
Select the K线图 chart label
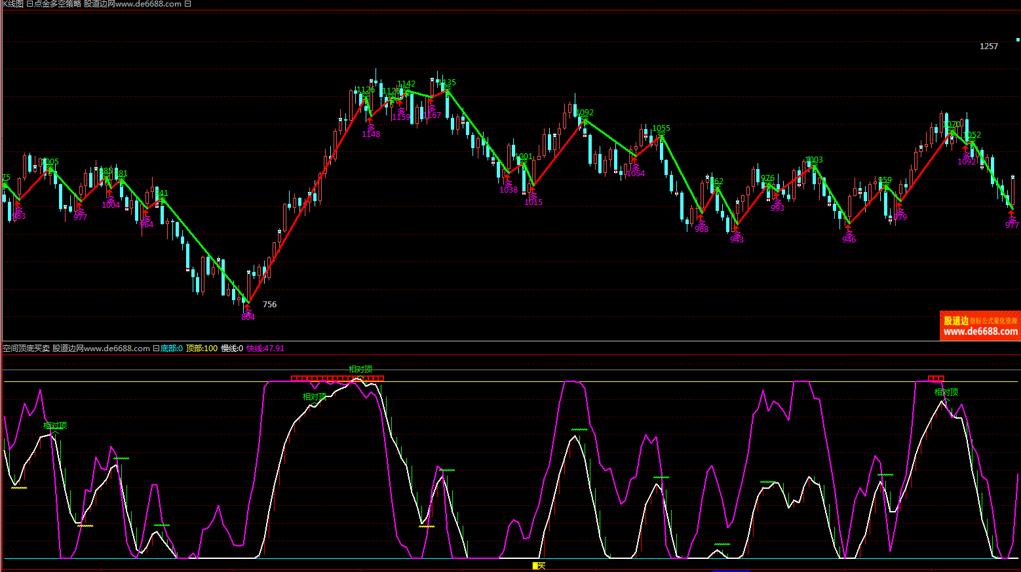[x=12, y=4]
